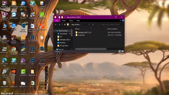
Task: Click the App_Ambin... address bar path
Action: 76,25
